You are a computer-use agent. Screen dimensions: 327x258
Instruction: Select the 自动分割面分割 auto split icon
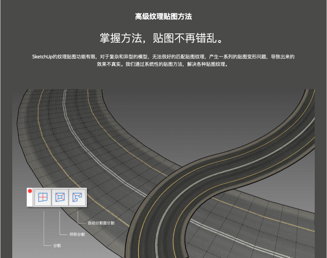(77, 197)
